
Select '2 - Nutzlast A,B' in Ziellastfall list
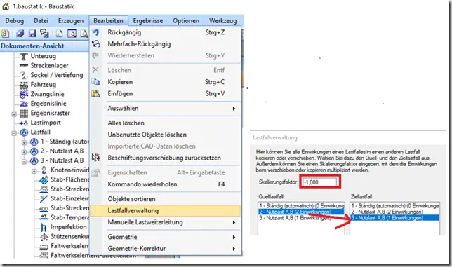[x=395, y=212]
